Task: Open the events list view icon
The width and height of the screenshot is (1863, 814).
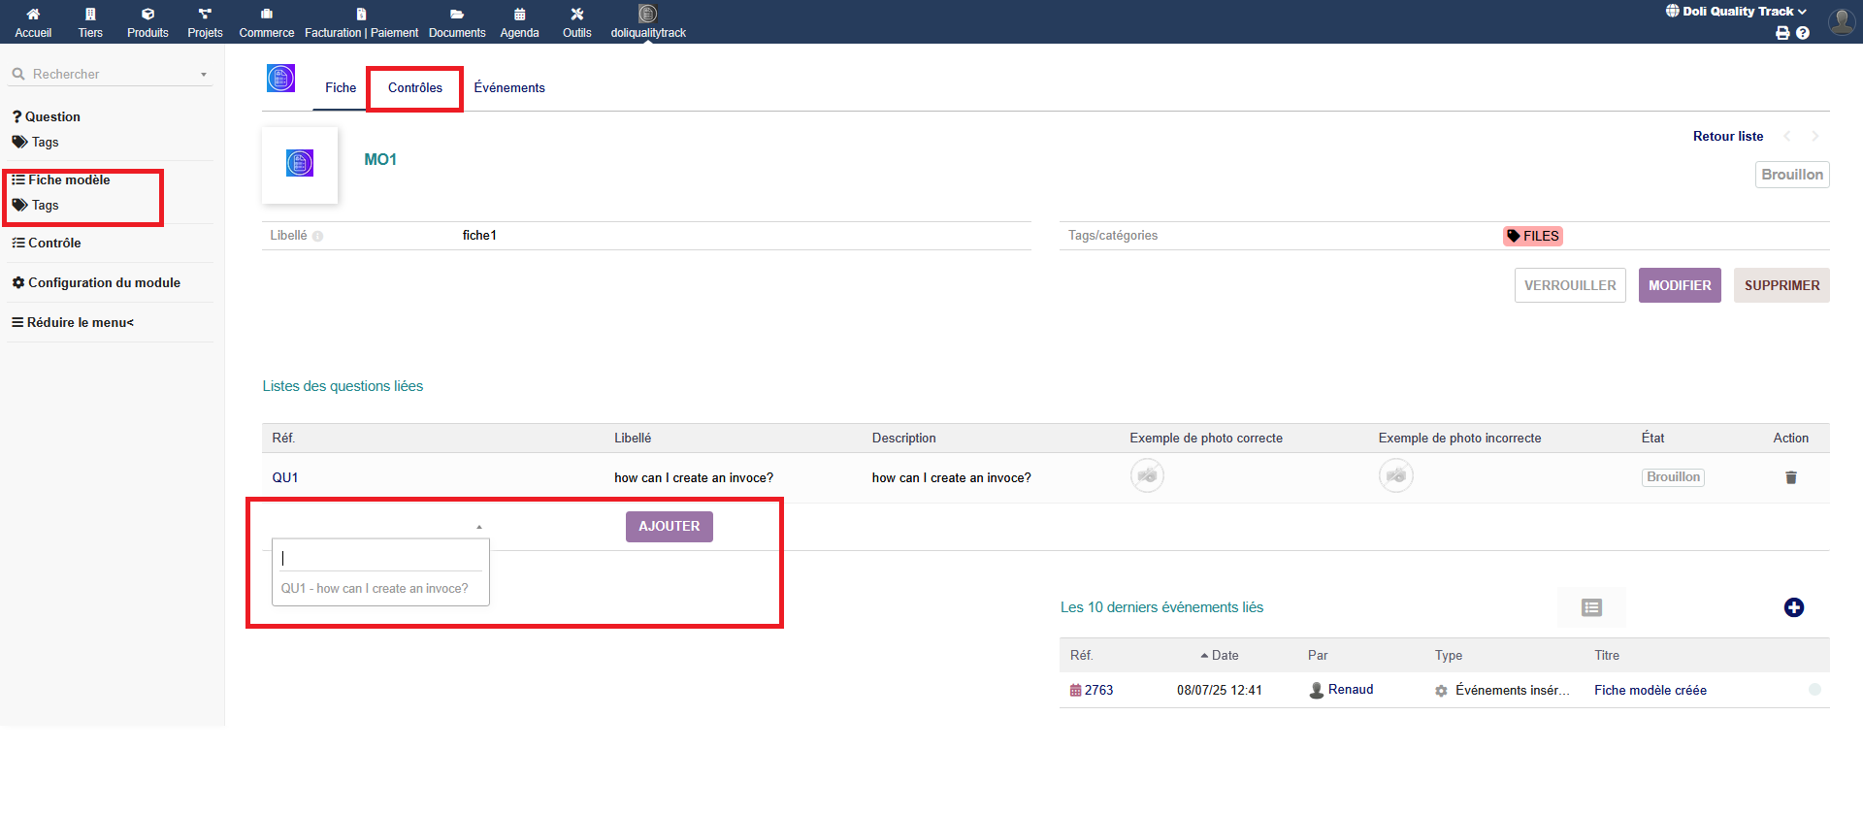Action: tap(1591, 607)
